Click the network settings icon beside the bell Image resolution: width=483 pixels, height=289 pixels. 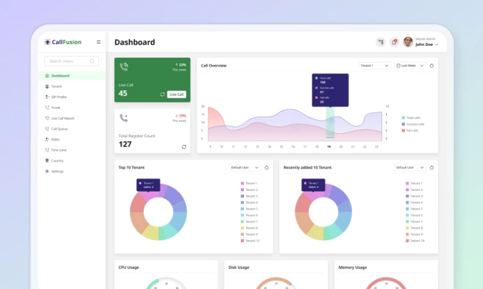[x=380, y=42]
